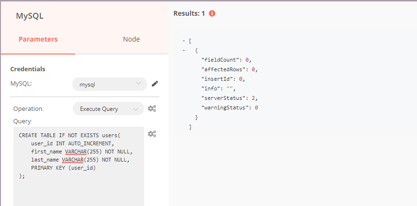Screen dimensions: 417x206
Task: Switch to the Node tab
Action: coord(131,39)
